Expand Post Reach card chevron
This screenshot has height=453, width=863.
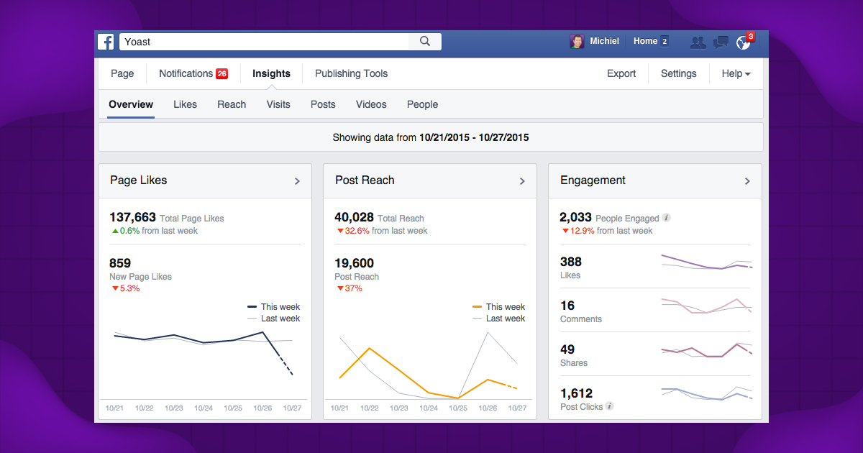click(522, 181)
